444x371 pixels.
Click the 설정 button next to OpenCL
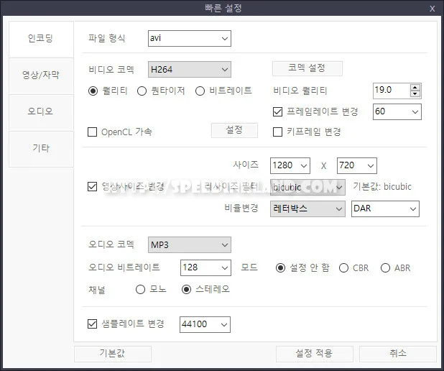point(234,130)
